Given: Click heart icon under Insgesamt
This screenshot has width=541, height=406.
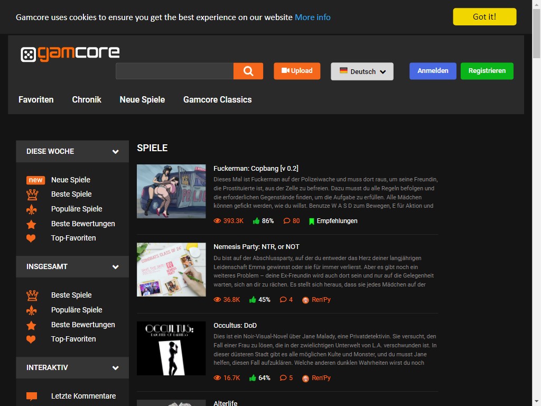Looking at the screenshot, I should pos(31,339).
